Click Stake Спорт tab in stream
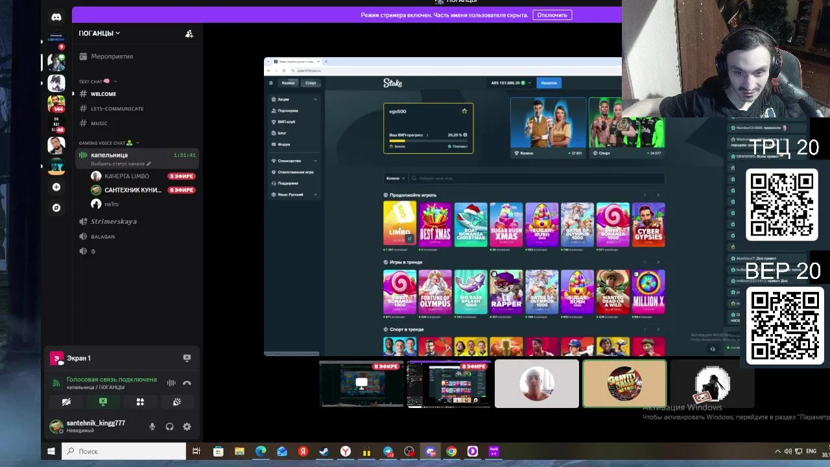Viewport: 830px width, 467px height. pyautogui.click(x=311, y=83)
